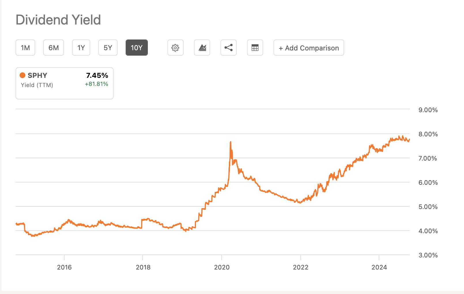Switch on the 5Y range view
The width and height of the screenshot is (464, 294).
(x=107, y=48)
